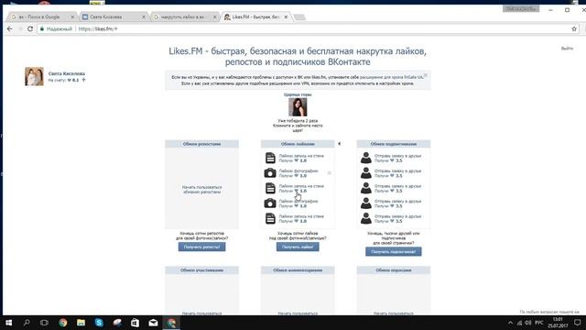The width and height of the screenshot is (586, 330).
Task: Go back using the browser back arrow
Action: 10,28
